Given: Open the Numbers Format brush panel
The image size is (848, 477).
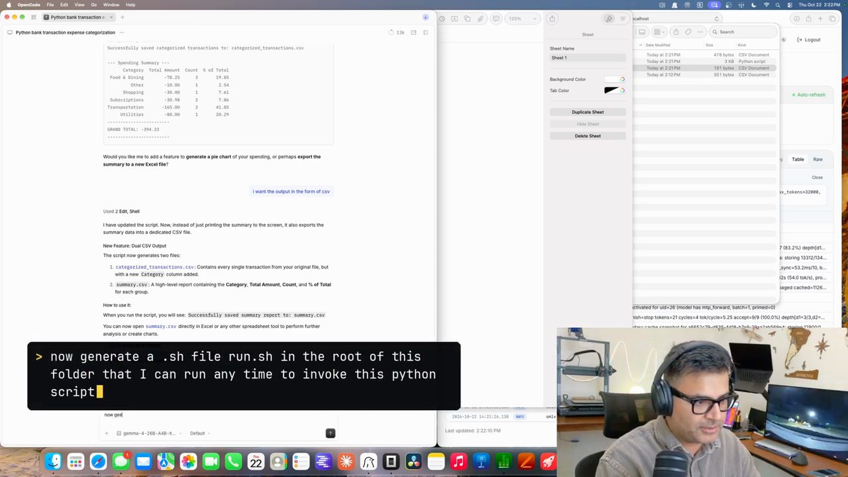Looking at the screenshot, I should [x=609, y=19].
